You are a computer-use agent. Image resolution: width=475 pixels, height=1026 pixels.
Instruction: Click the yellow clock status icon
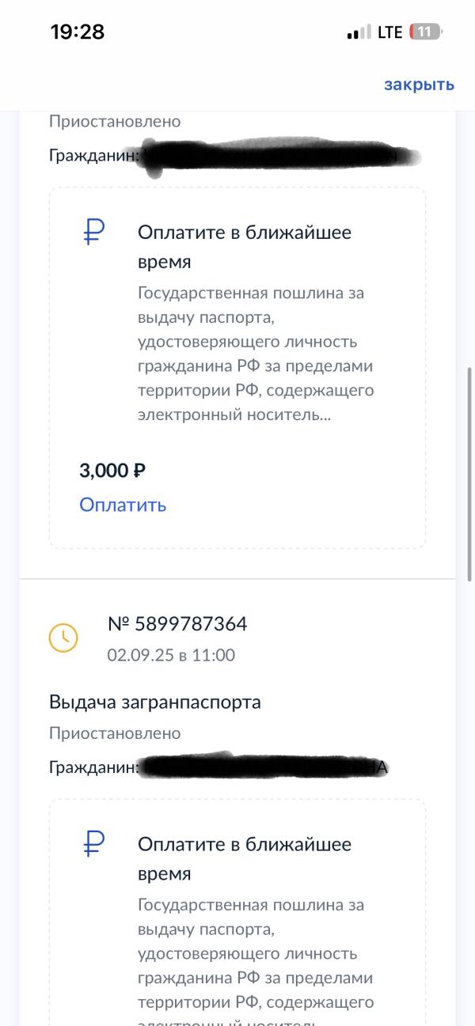tap(63, 638)
